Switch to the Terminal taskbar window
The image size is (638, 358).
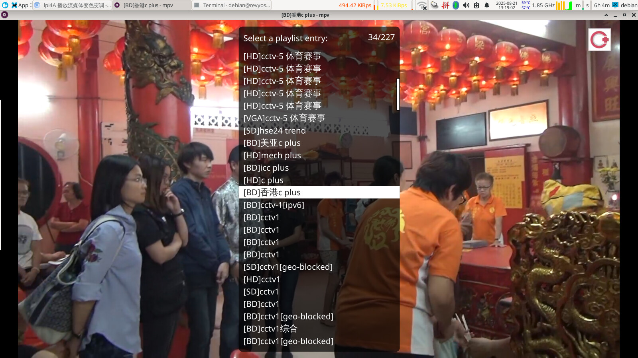[232, 5]
